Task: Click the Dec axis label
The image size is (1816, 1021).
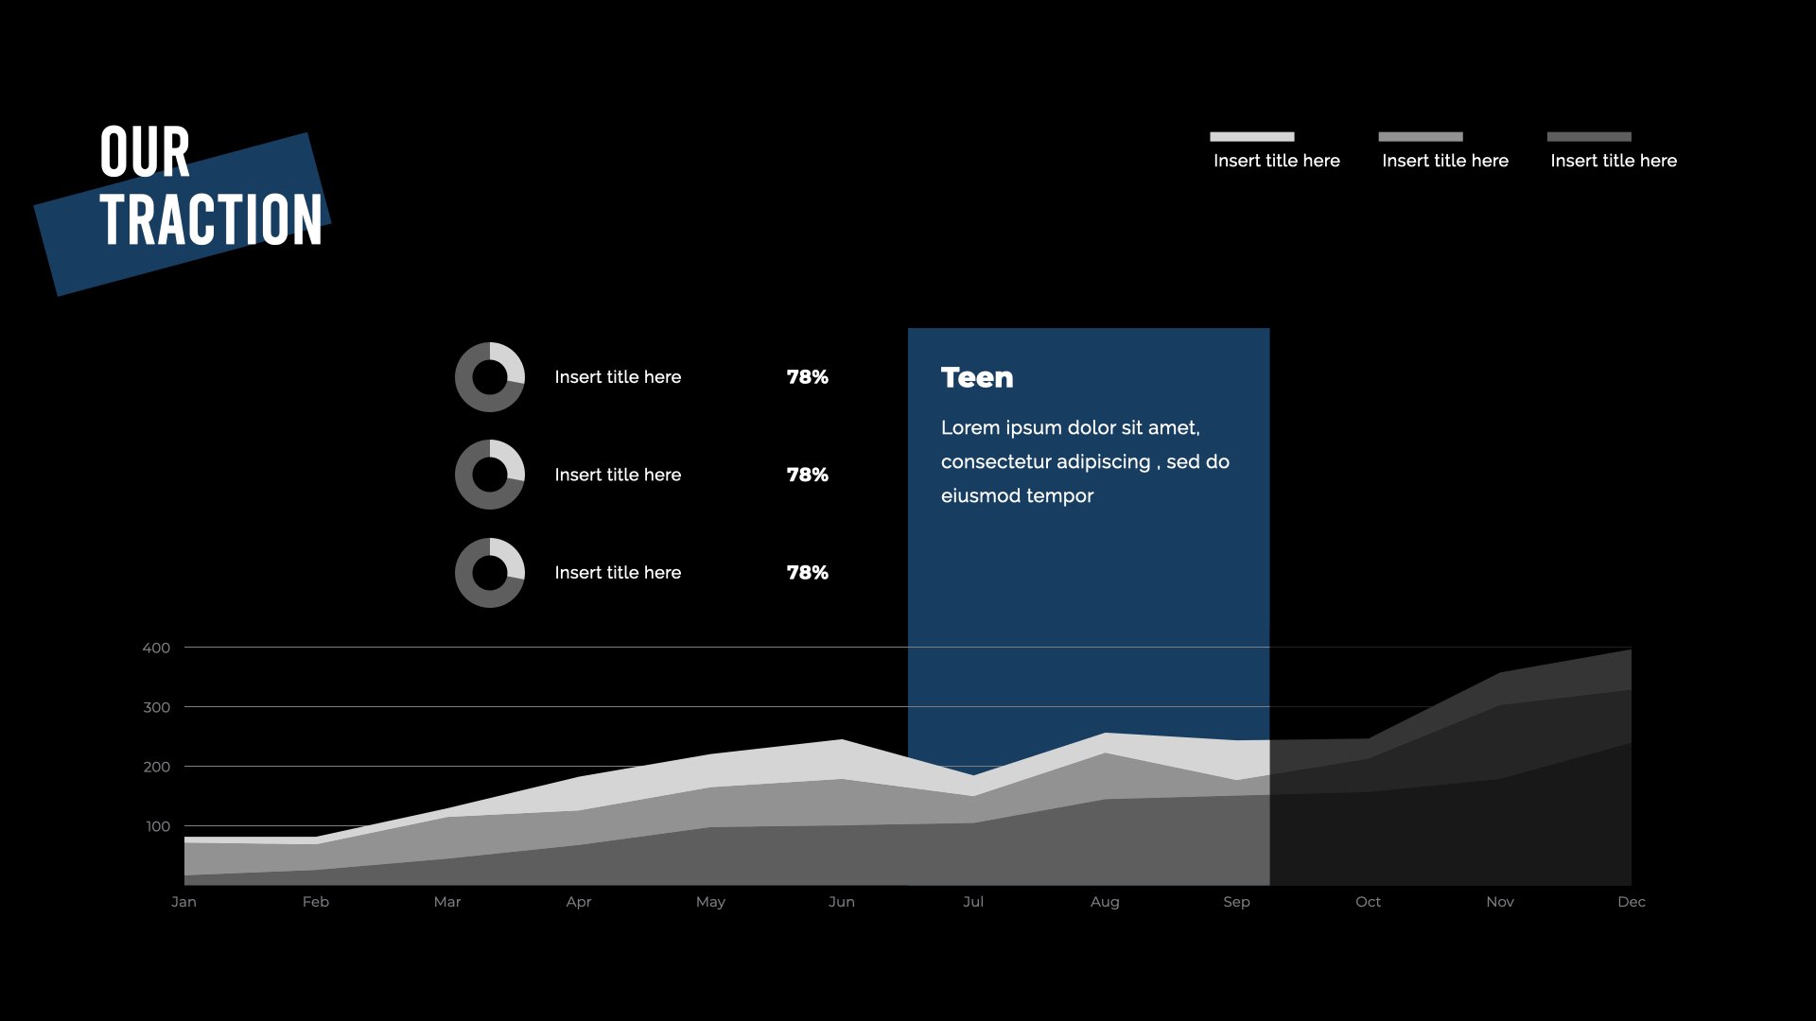Action: pos(1631,902)
